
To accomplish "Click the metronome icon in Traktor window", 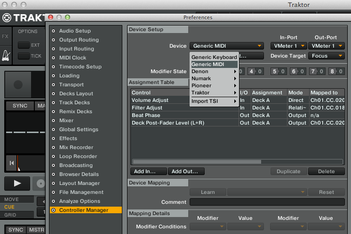I will pyautogui.click(x=6, y=56).
